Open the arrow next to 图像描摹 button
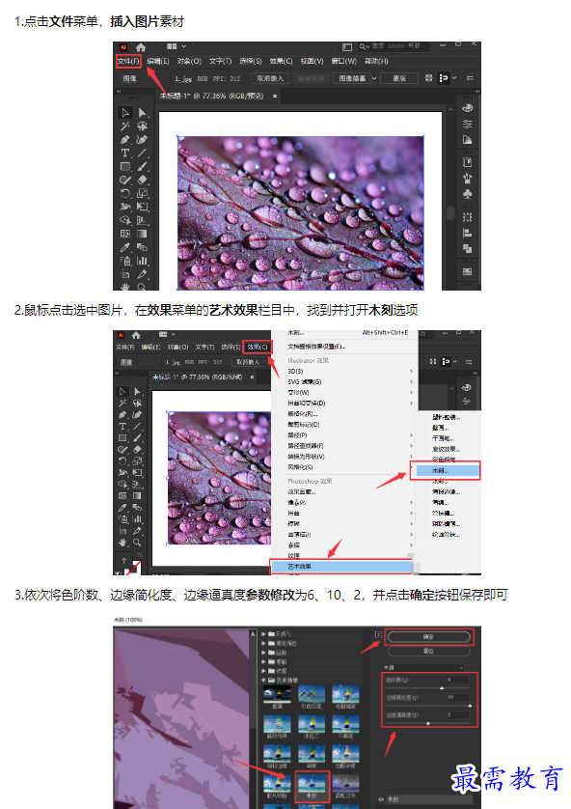The width and height of the screenshot is (571, 809). (374, 78)
